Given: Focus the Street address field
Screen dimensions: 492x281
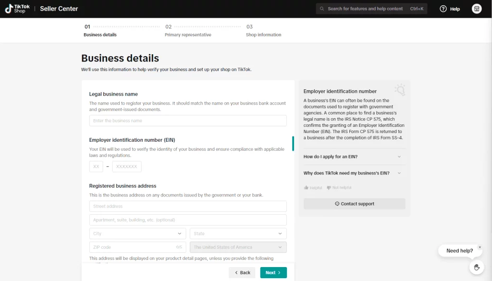Looking at the screenshot, I should click(x=188, y=206).
